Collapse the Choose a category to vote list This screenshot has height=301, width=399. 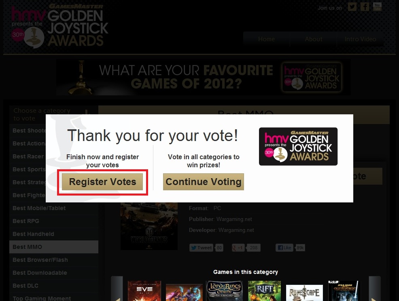click(87, 112)
